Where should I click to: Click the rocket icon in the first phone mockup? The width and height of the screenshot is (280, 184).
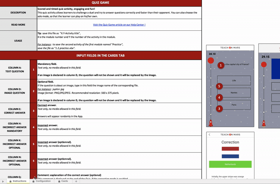point(211,123)
